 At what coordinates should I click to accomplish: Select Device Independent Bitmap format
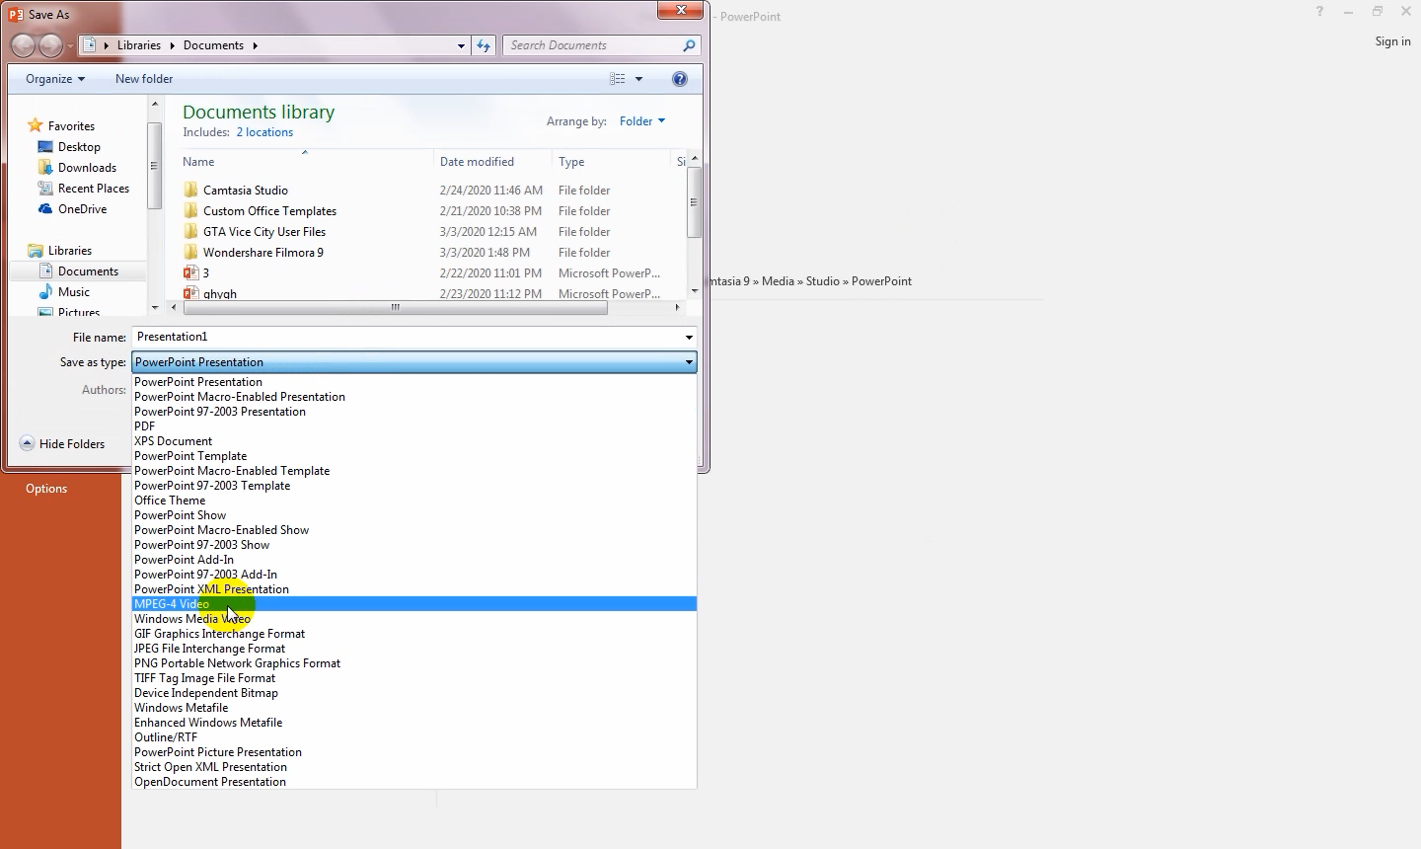pos(414,693)
